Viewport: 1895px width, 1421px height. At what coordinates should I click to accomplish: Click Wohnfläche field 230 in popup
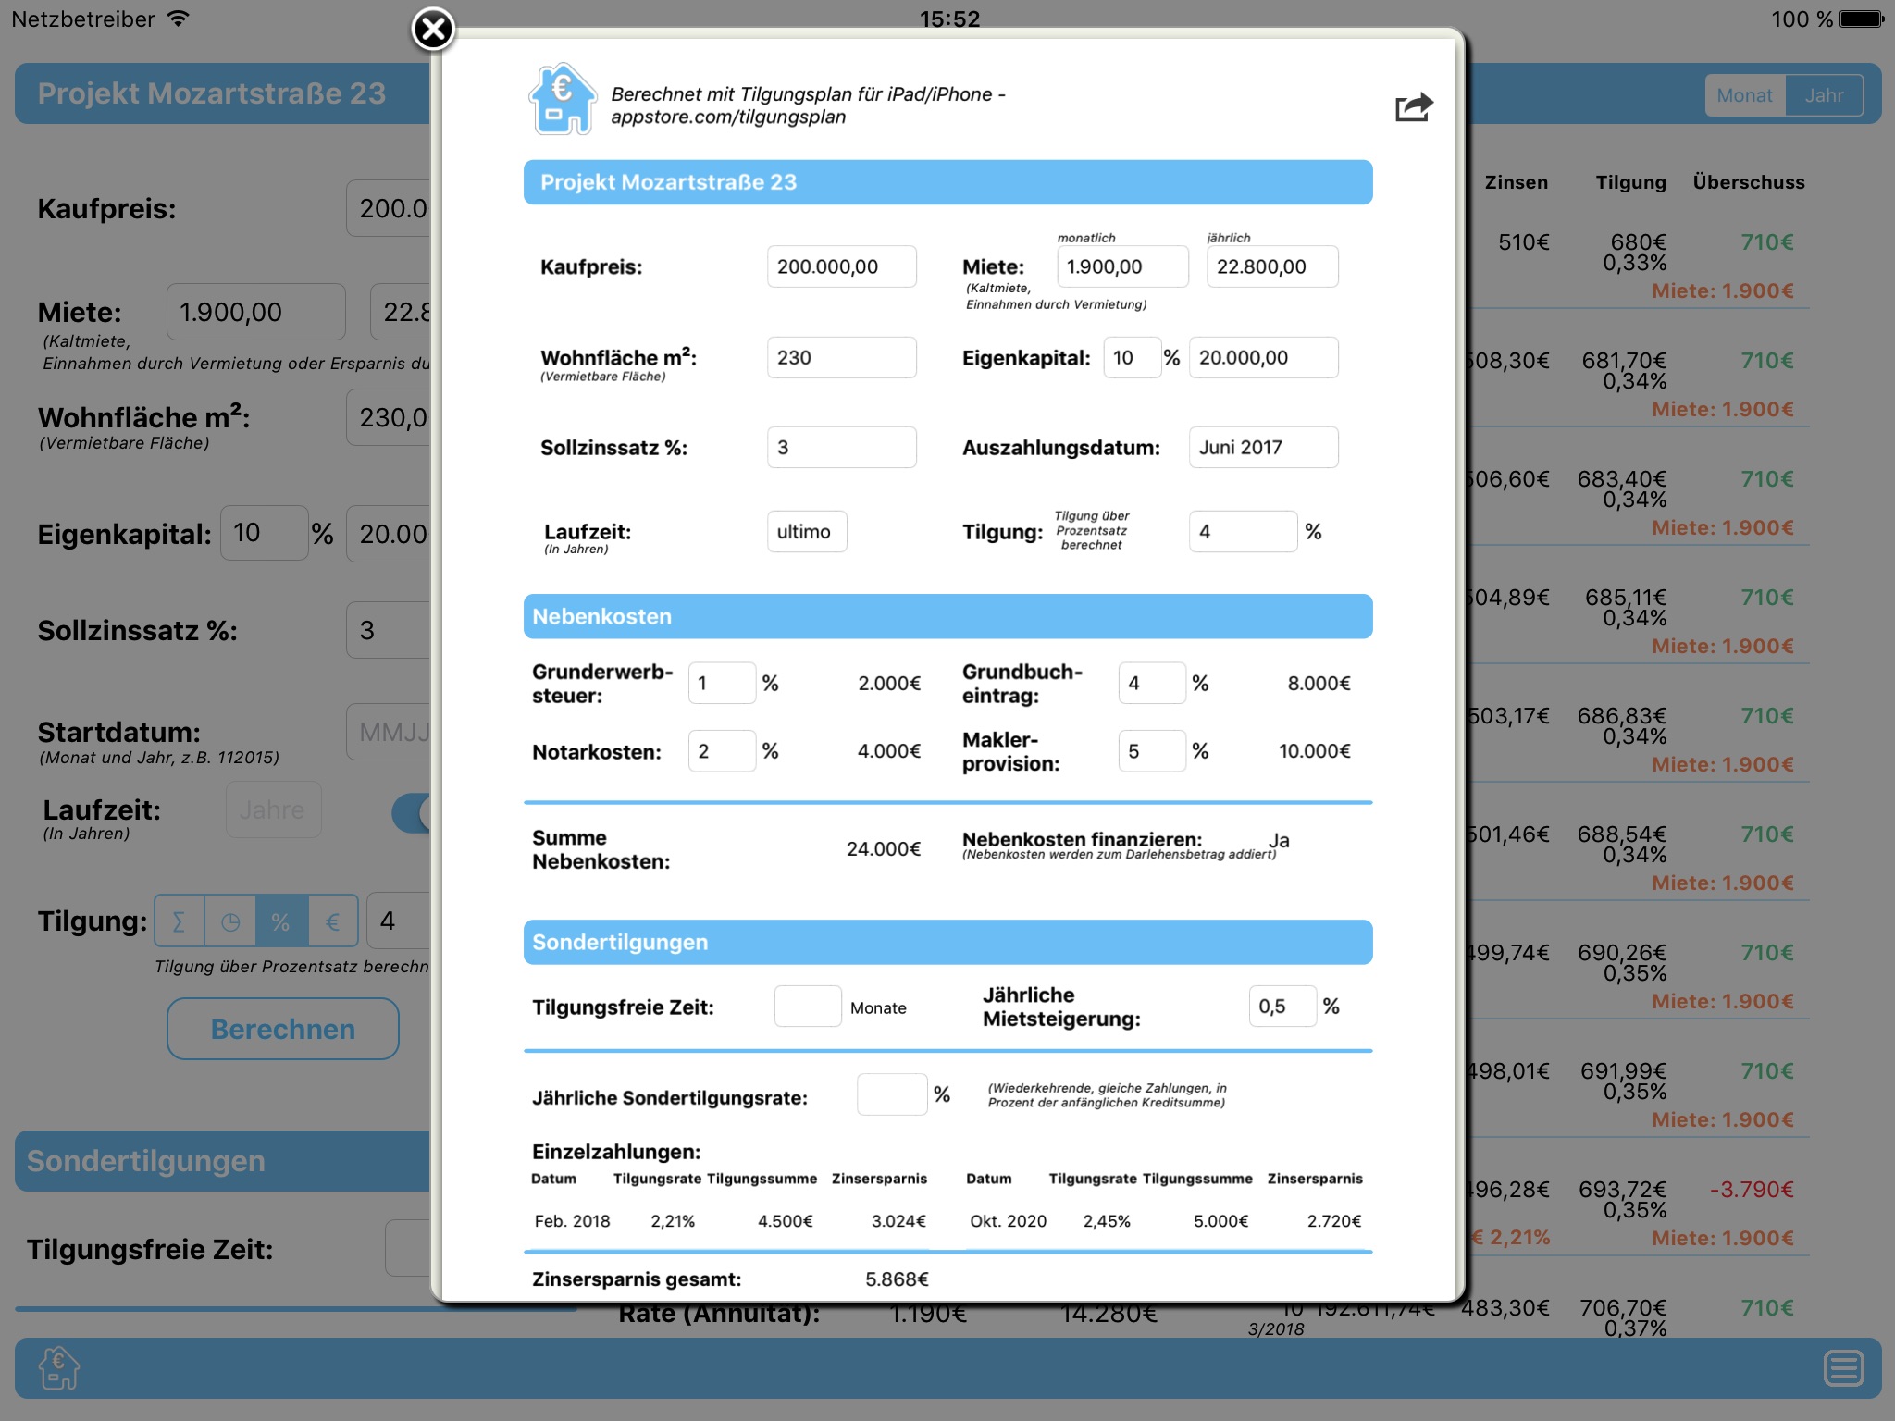(x=841, y=357)
